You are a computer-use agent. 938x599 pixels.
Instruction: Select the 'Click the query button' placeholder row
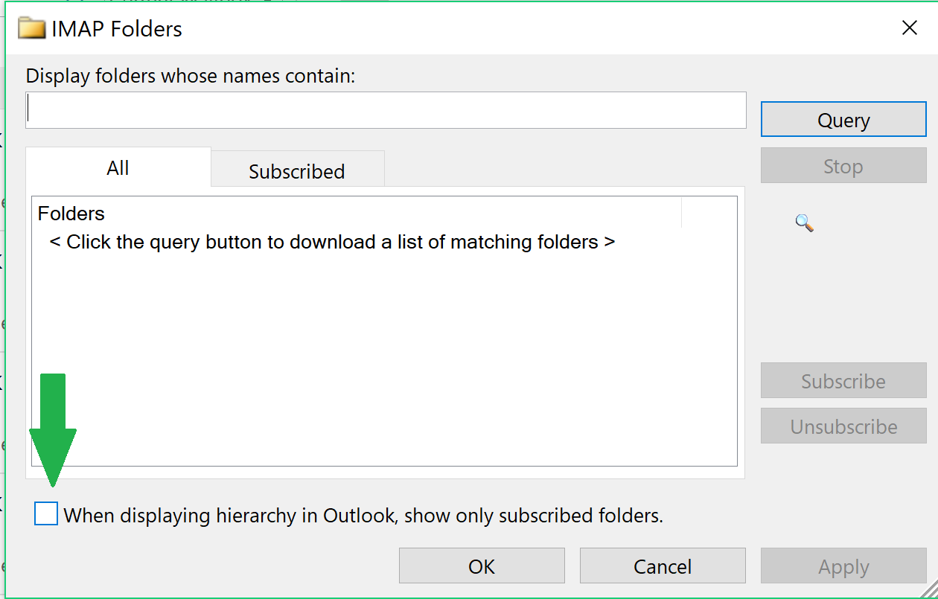coord(332,242)
